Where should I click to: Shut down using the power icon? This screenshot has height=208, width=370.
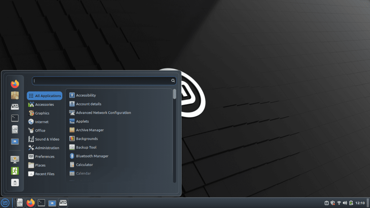point(15,183)
